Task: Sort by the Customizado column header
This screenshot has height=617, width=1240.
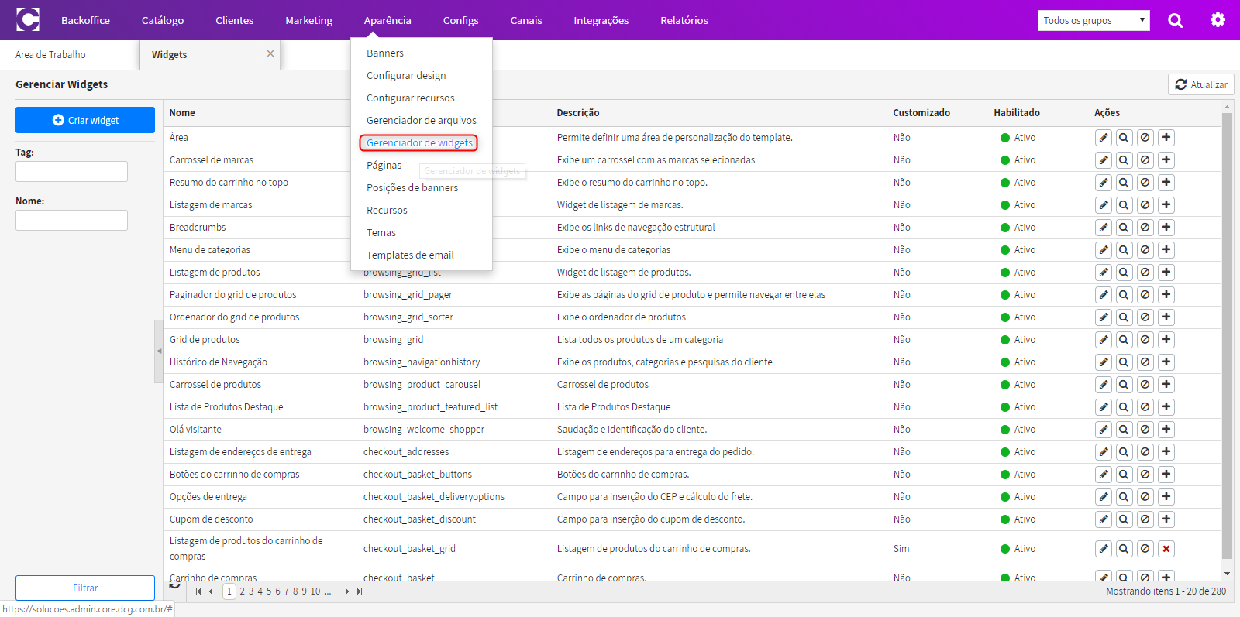Action: pos(921,113)
